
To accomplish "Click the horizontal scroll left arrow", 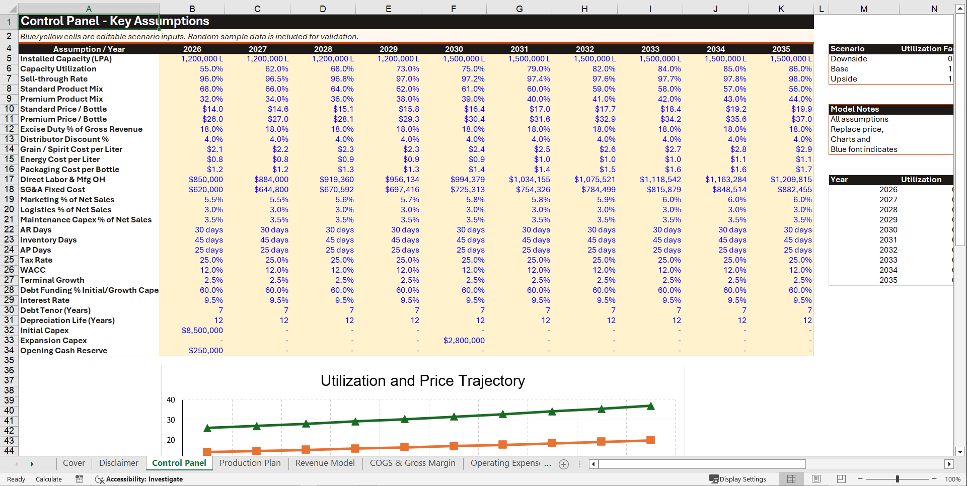I will pyautogui.click(x=593, y=464).
